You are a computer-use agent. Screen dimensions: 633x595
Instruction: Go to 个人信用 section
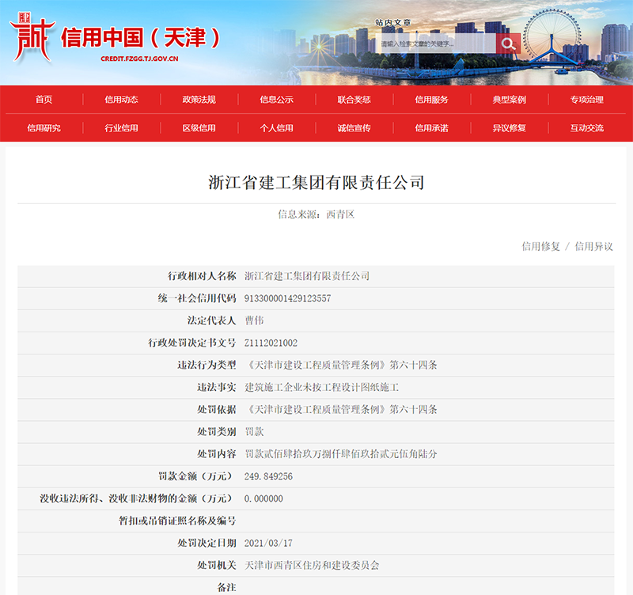coord(276,128)
